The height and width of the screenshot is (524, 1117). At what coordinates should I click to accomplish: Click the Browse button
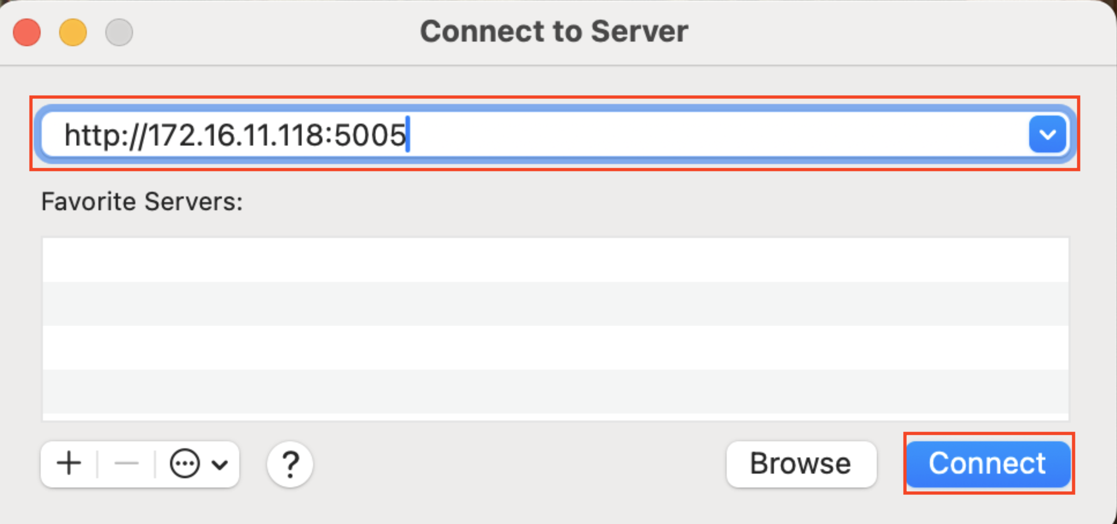click(x=801, y=463)
